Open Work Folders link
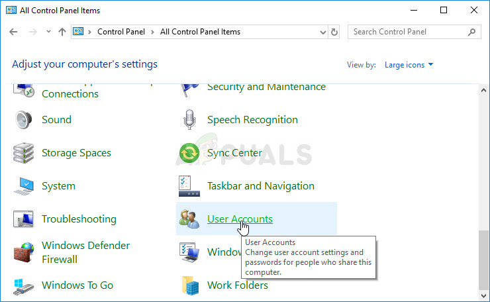This screenshot has height=302, width=490. (238, 285)
